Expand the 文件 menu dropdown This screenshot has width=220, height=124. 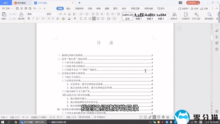(12, 9)
